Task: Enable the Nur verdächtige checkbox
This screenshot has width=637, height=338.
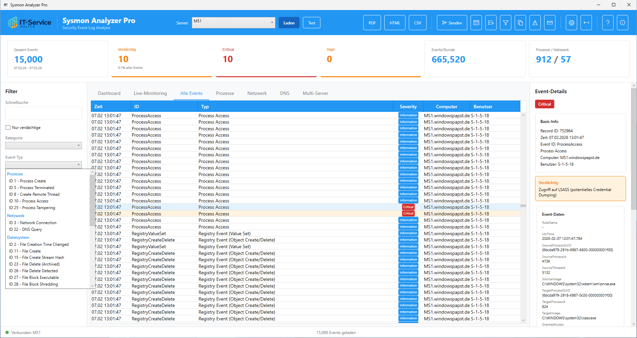Action: tap(8, 128)
